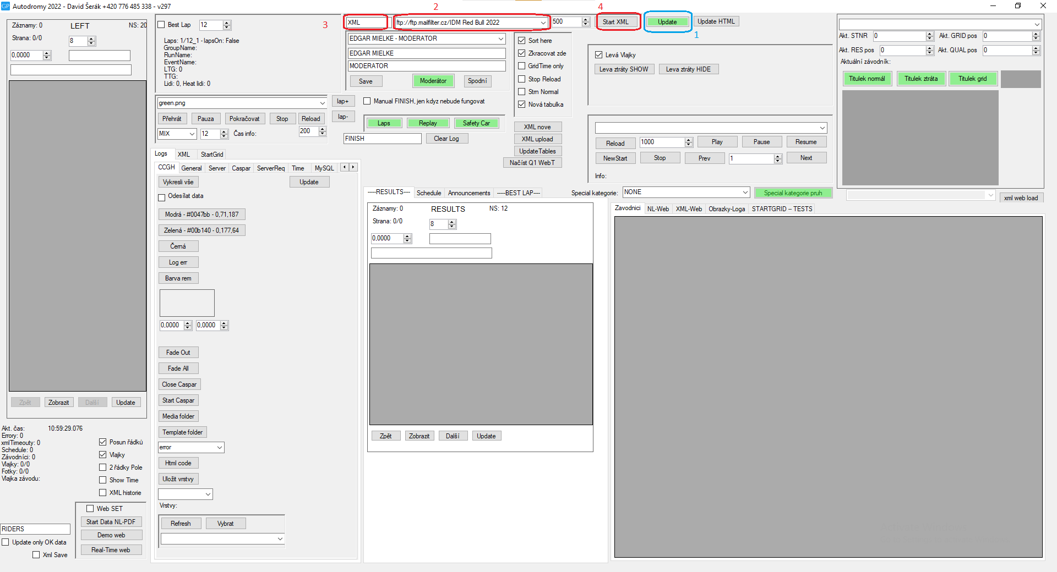Enable GridTime only checkbox

click(521, 66)
